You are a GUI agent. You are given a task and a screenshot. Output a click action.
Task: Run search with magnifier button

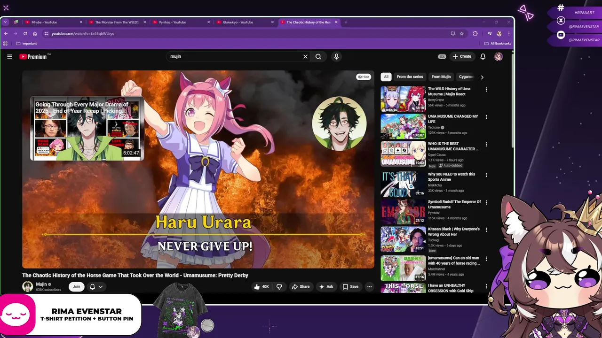point(318,56)
